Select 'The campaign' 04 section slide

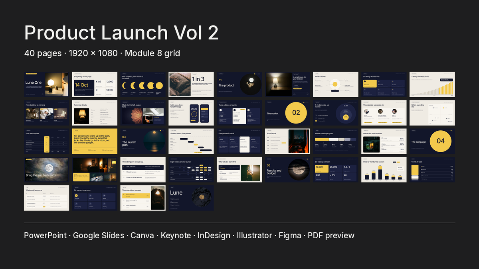[432, 141]
